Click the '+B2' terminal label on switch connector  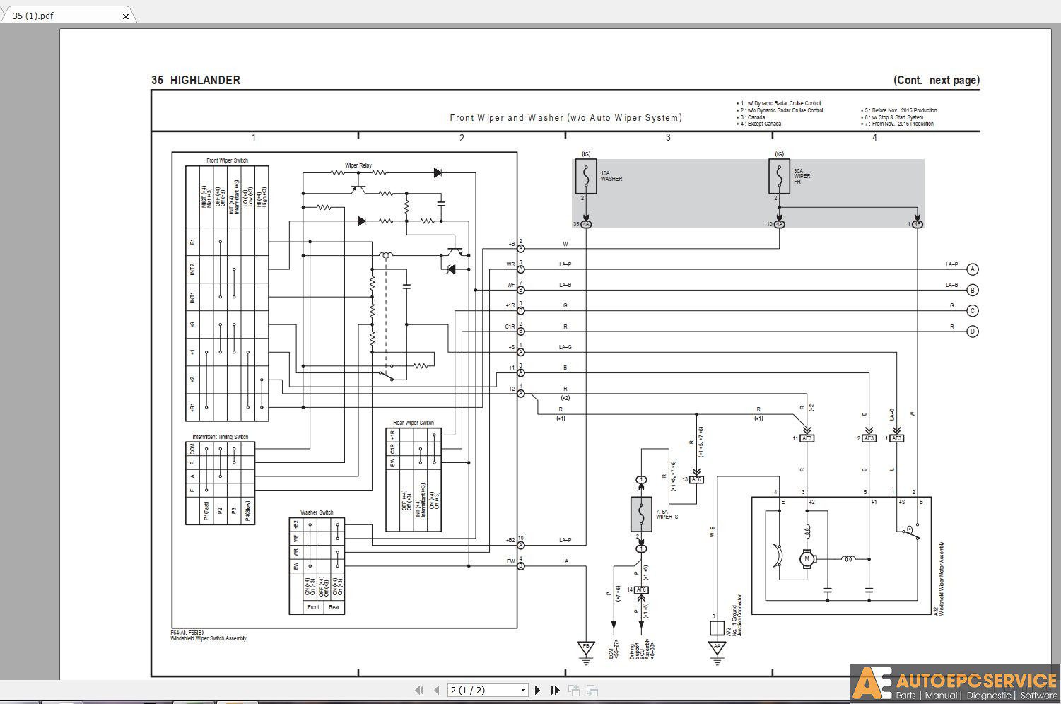click(511, 540)
